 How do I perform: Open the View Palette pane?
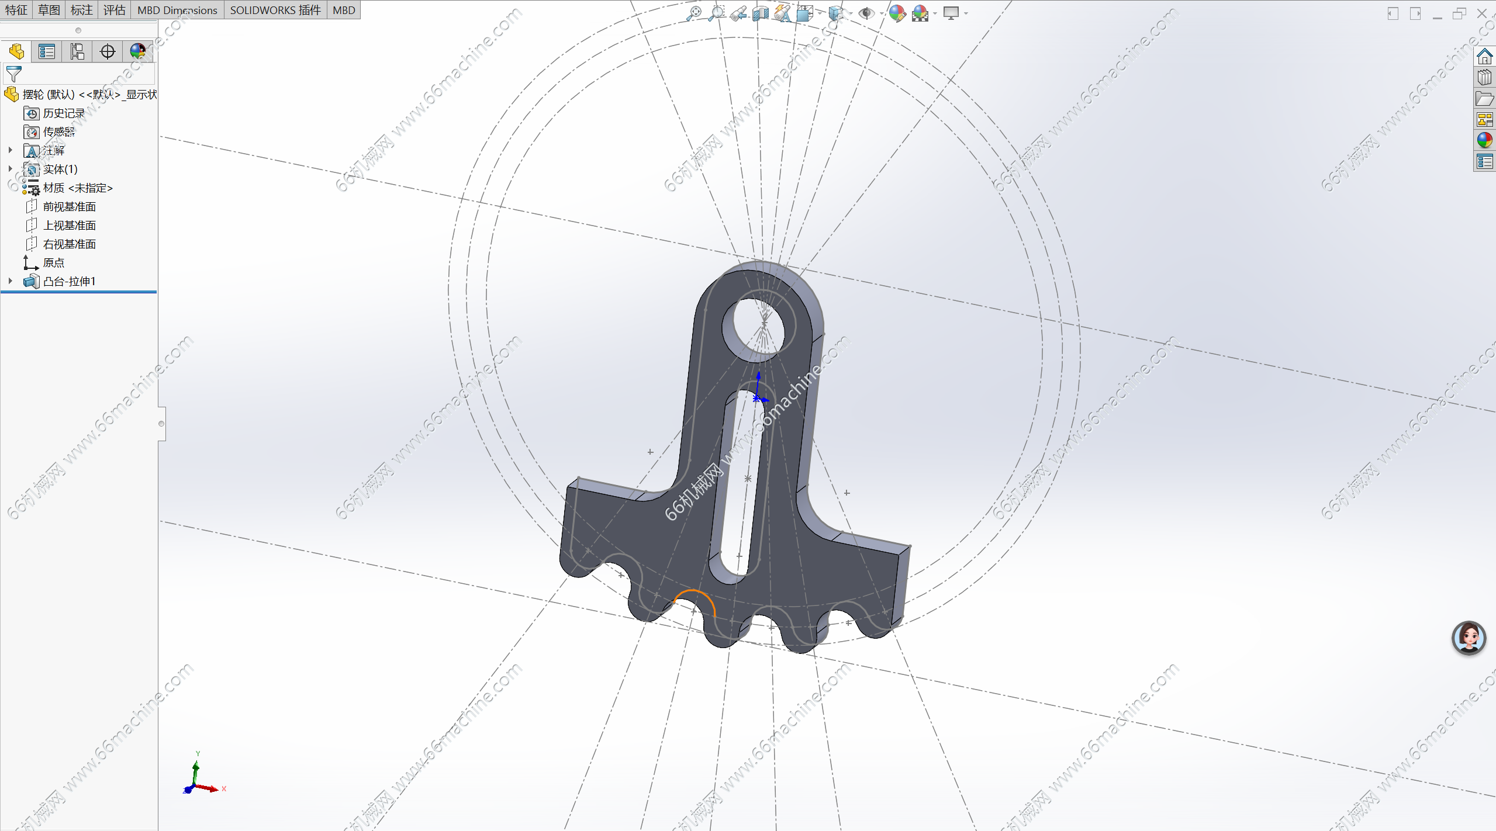(x=1485, y=119)
